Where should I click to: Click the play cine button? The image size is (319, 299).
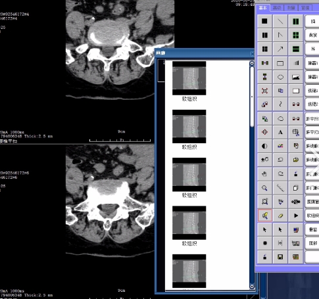pos(296,216)
